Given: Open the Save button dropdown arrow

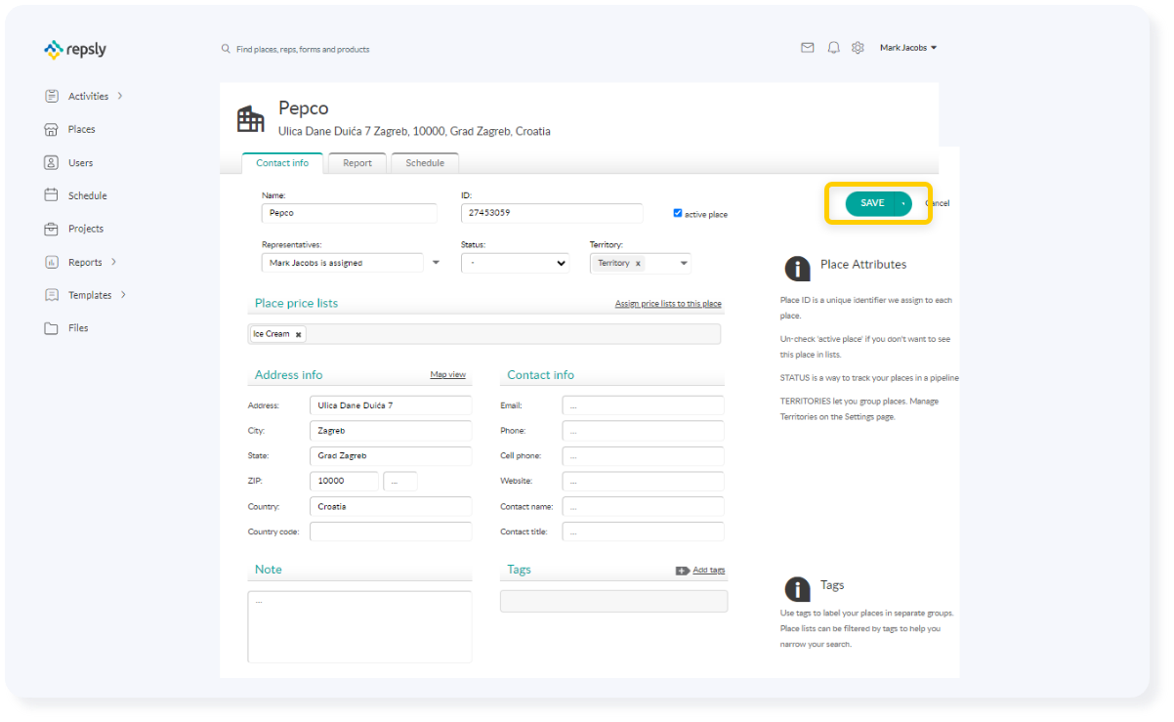Looking at the screenshot, I should coord(903,203).
